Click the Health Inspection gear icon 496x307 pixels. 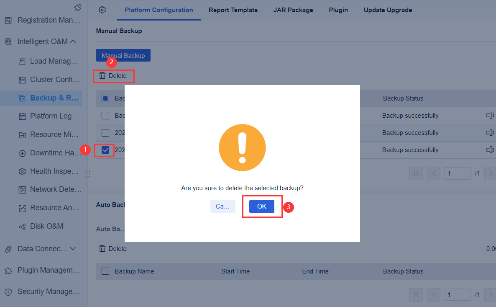22,171
